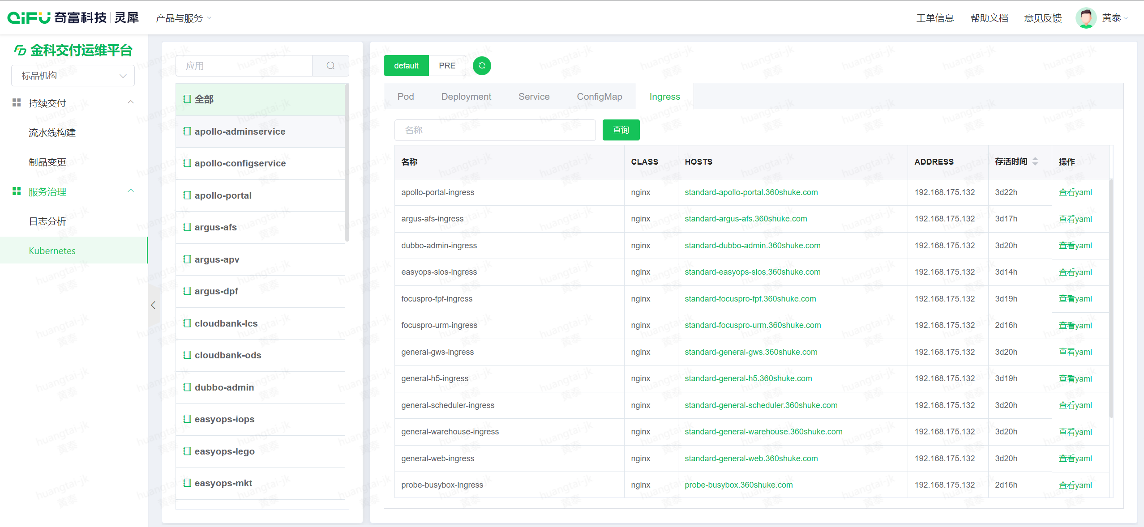Open the 标品机构 dropdown

73,76
